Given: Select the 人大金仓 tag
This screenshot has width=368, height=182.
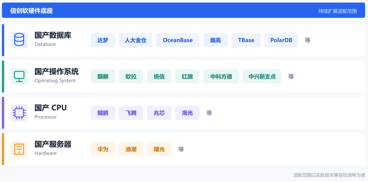Looking at the screenshot, I should click(x=135, y=40).
